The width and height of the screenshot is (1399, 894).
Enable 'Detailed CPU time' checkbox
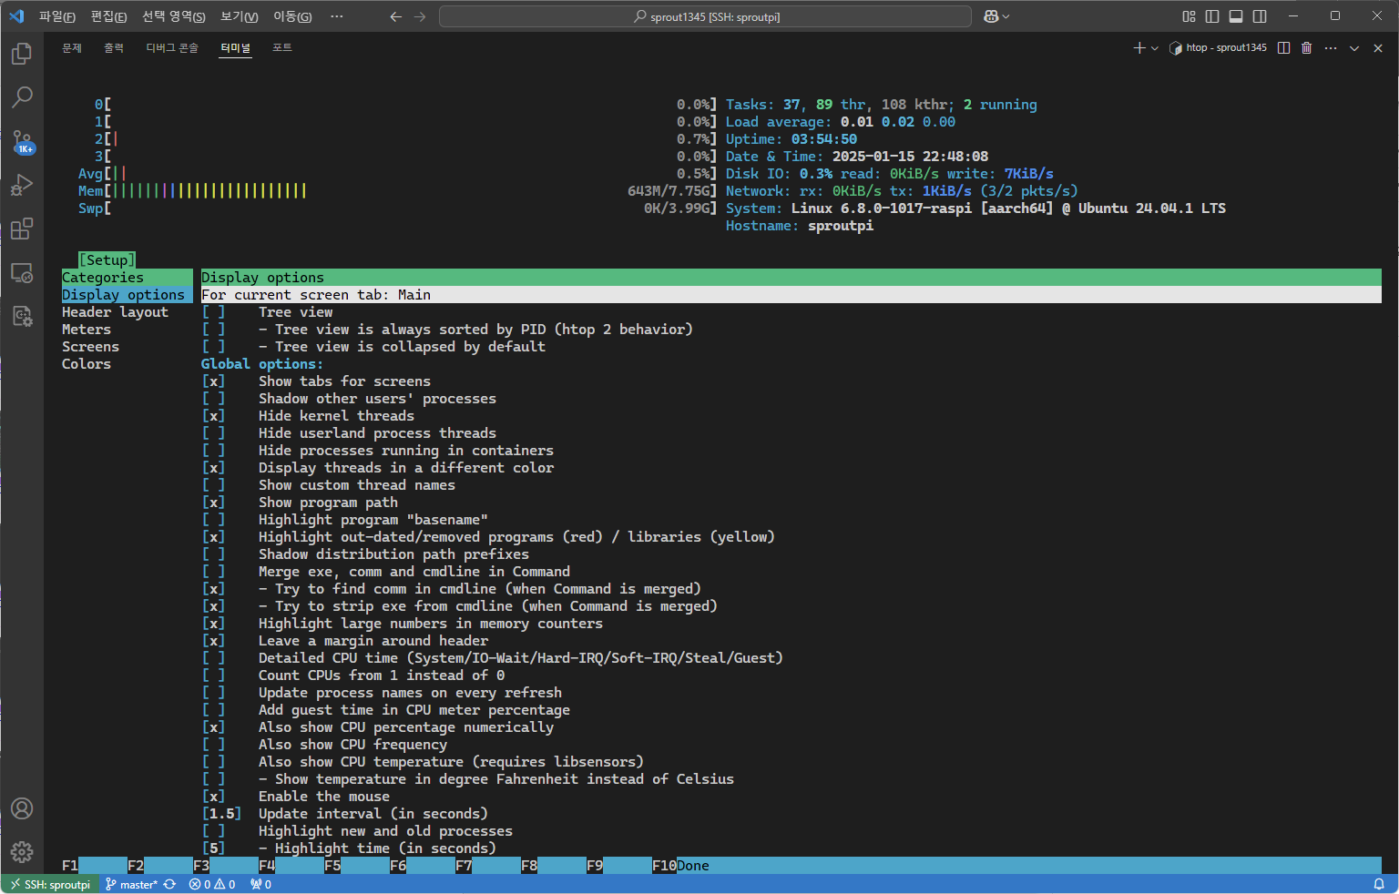[213, 658]
